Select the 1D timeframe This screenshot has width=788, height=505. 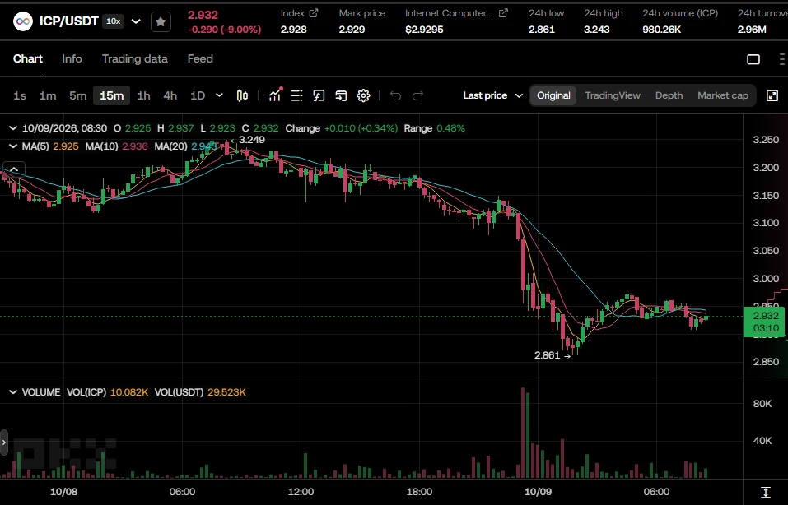point(198,95)
